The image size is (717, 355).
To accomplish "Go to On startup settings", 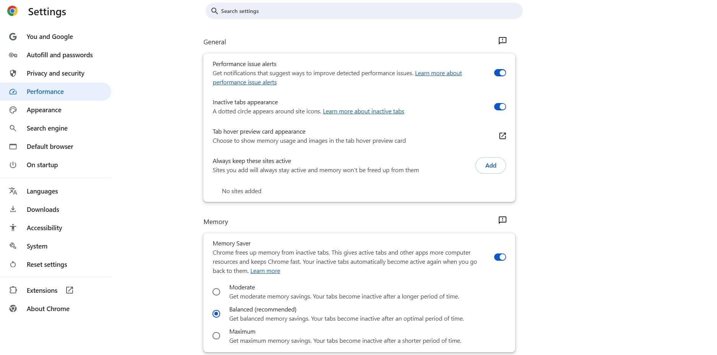I will point(42,165).
